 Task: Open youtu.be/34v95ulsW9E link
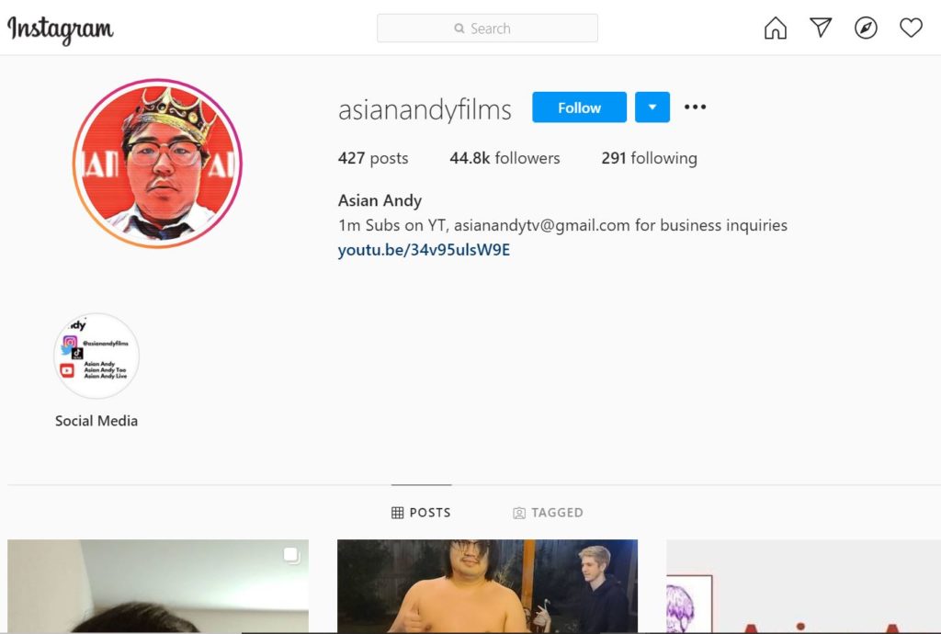(424, 250)
